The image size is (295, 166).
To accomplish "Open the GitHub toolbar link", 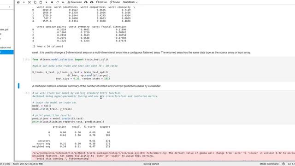I will click(101, 2).
